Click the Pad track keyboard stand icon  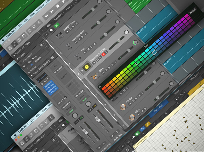click(78, 56)
